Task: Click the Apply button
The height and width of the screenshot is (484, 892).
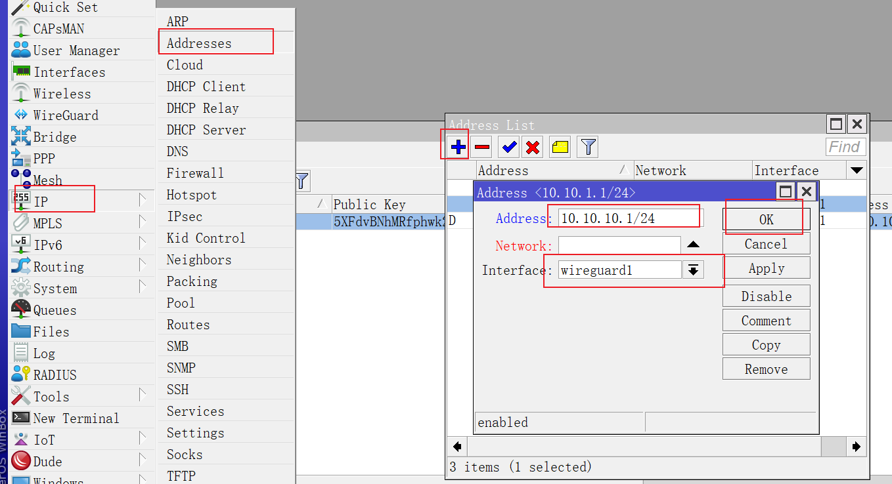Action: pos(766,268)
